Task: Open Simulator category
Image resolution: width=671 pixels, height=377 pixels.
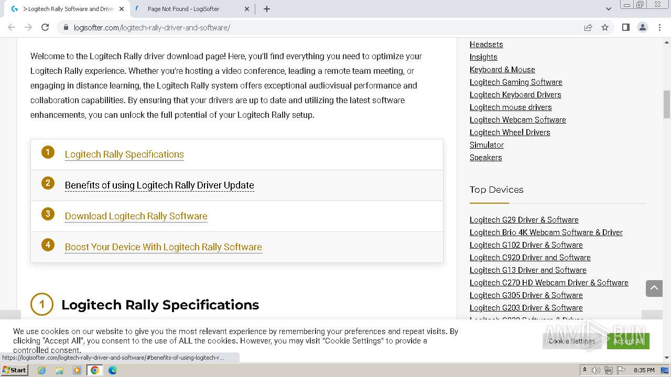Action: [x=486, y=145]
